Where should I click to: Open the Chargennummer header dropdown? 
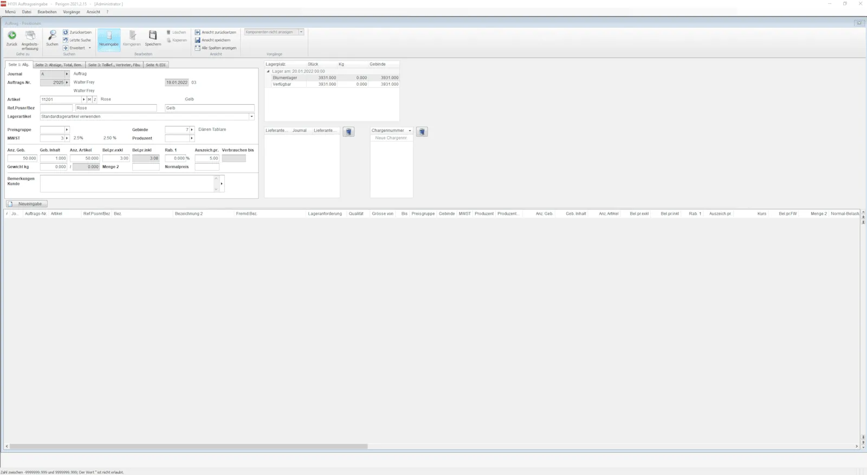coord(410,131)
